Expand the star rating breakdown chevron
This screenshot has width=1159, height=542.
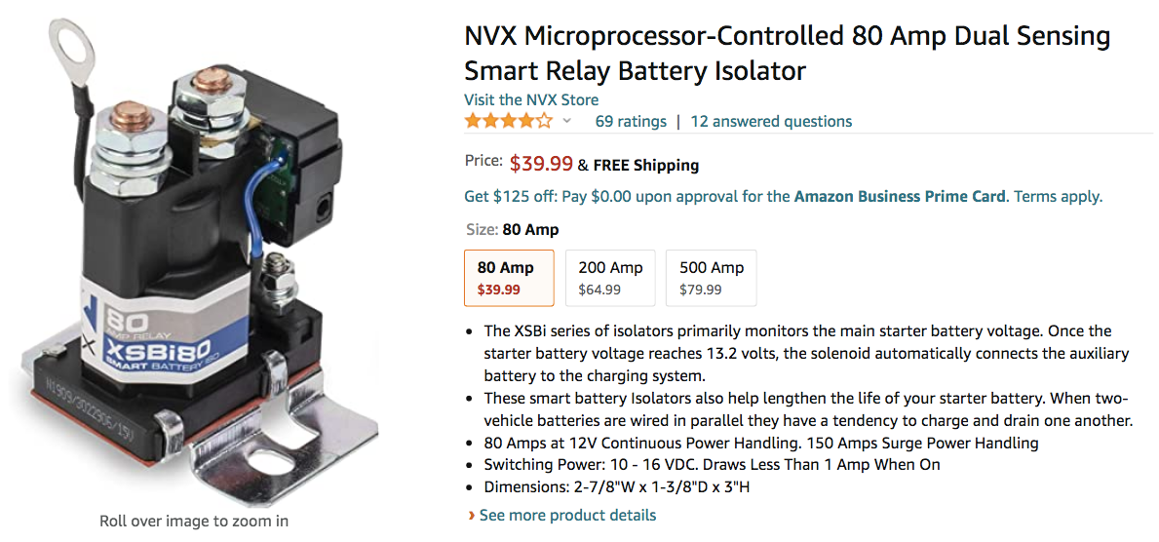pos(567,121)
